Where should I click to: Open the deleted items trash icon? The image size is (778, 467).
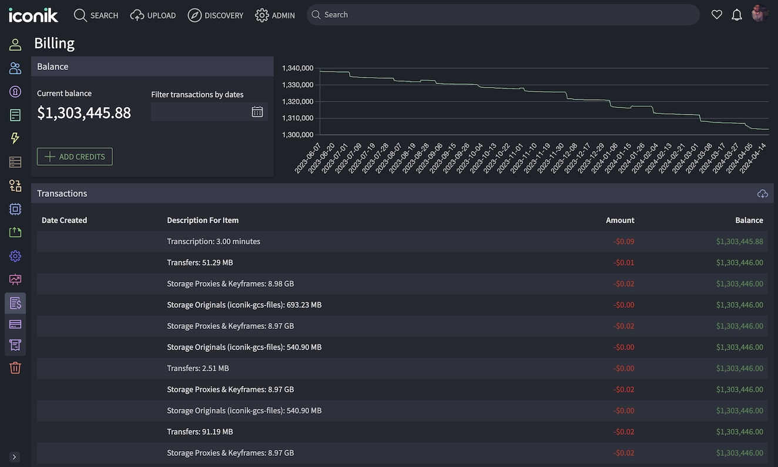pos(15,367)
